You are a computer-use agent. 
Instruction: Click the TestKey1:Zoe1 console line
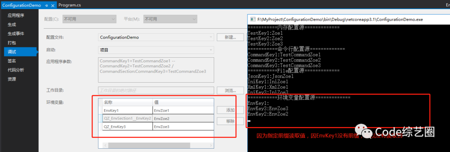click(265, 33)
